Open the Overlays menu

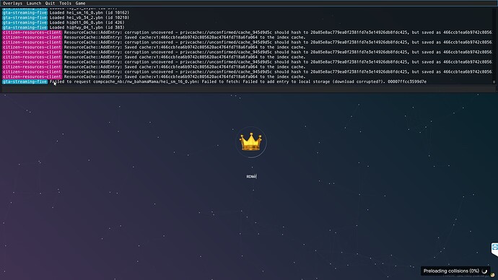coord(12,3)
